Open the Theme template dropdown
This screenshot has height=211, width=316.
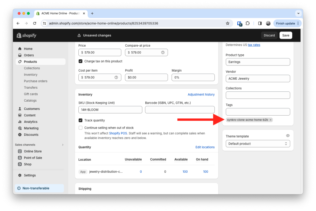[x=258, y=143]
